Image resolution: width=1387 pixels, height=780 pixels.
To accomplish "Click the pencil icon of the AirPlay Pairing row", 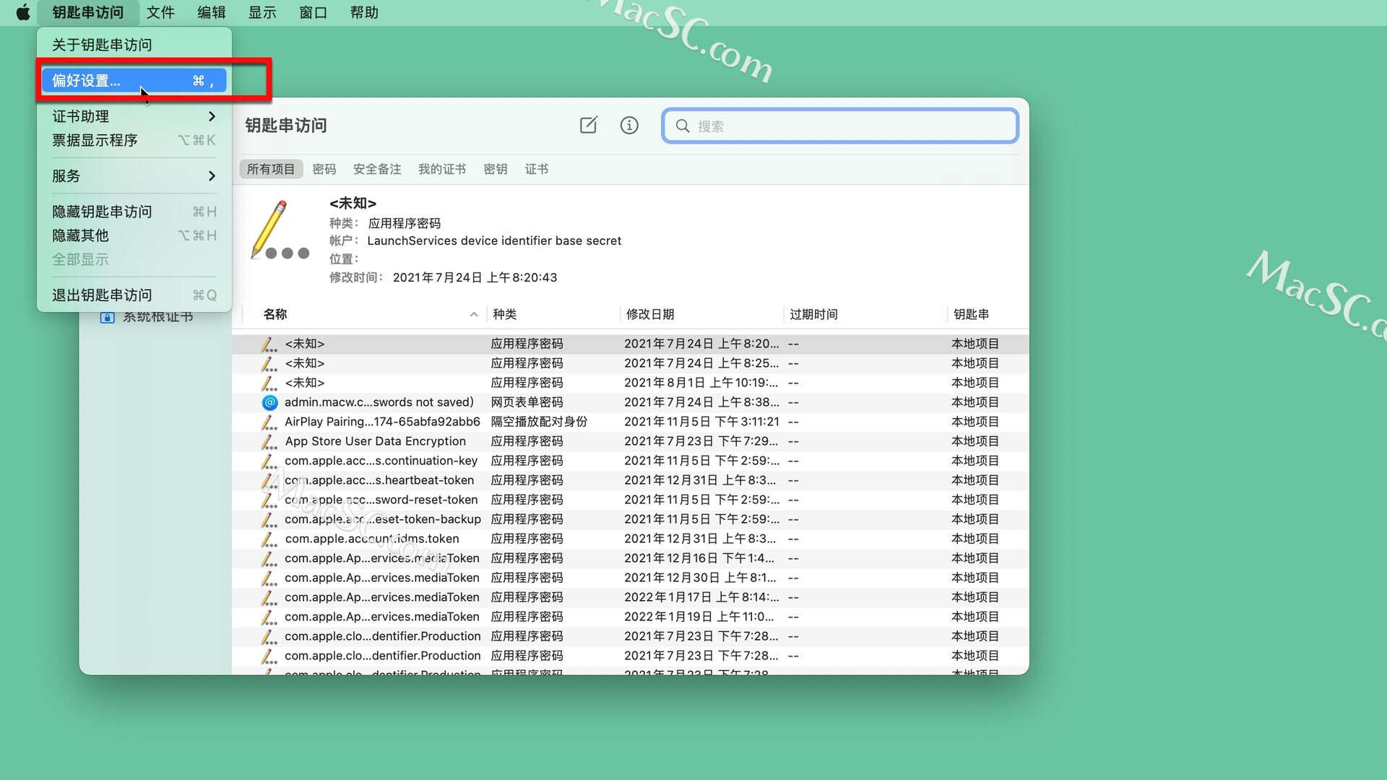I will [269, 422].
